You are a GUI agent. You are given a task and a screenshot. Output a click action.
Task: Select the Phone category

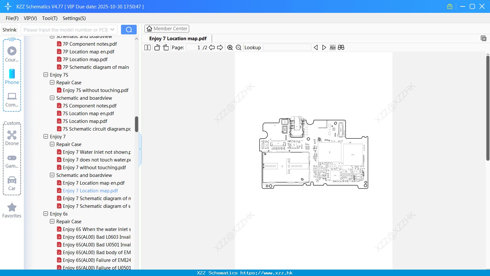[x=12, y=77]
